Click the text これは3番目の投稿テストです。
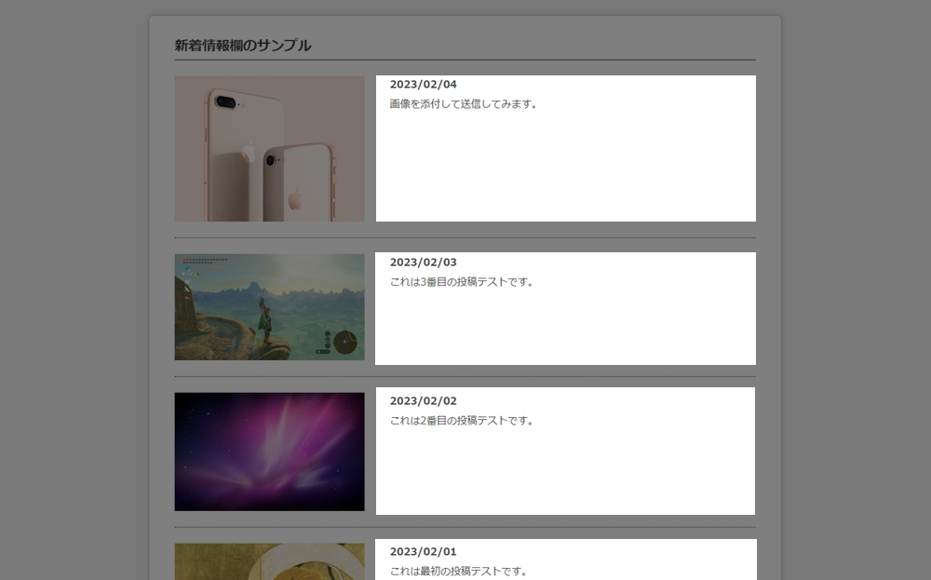The width and height of the screenshot is (931, 580). tap(462, 282)
